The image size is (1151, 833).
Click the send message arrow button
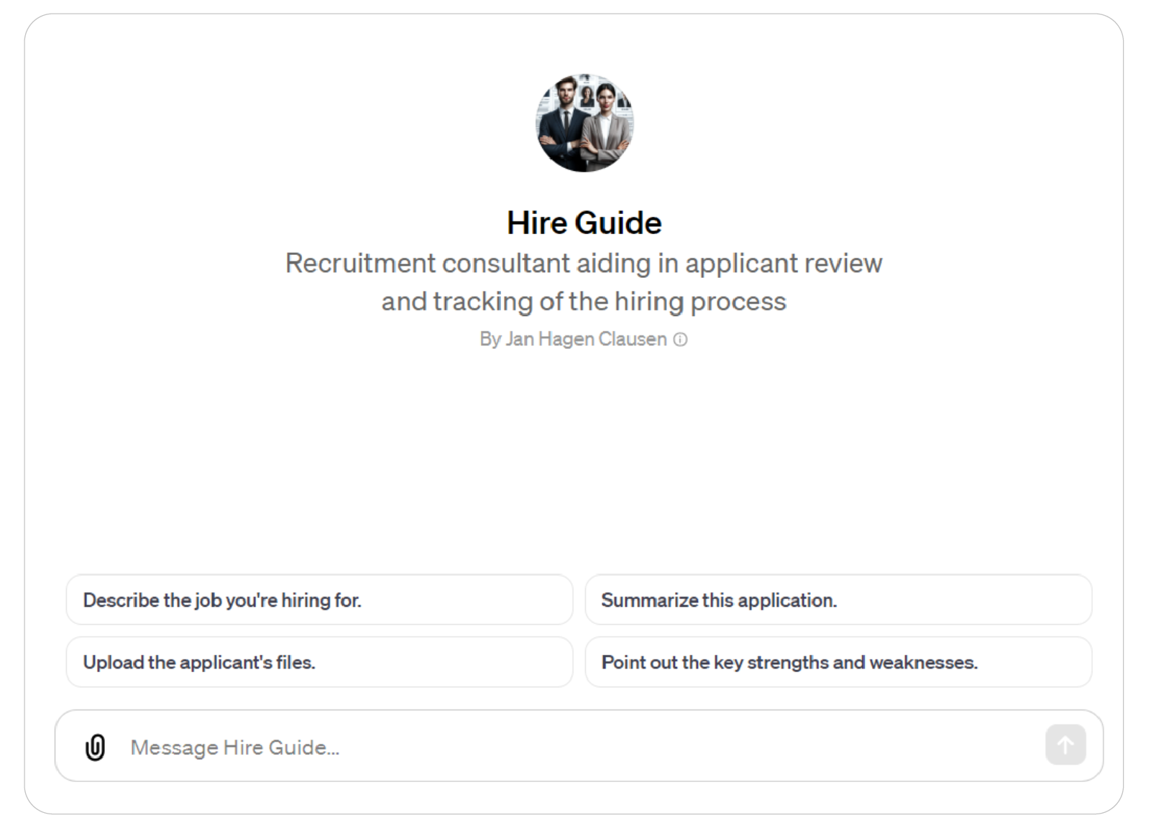tap(1065, 745)
